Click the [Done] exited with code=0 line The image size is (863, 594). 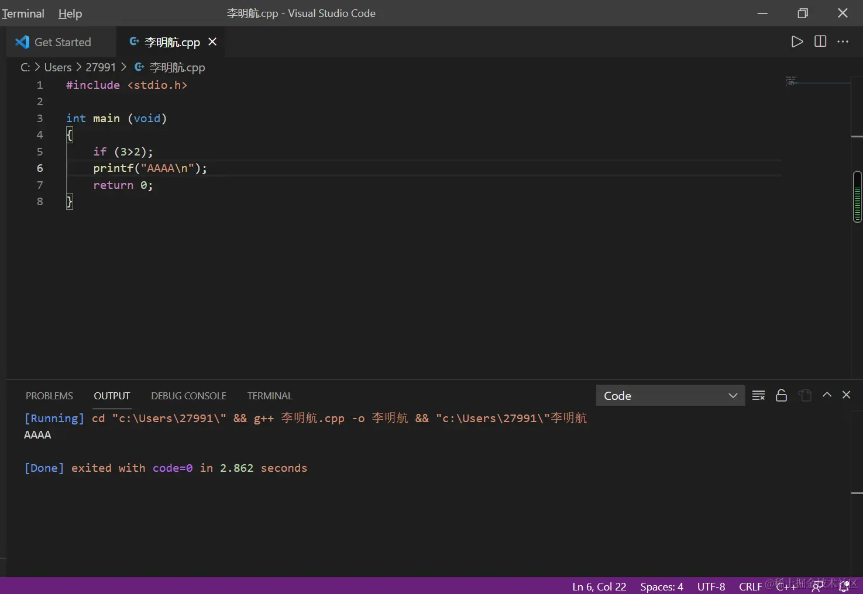coord(166,468)
